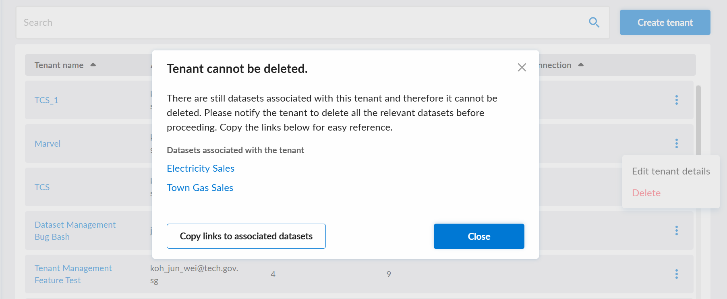Screen dimensions: 727x299
Task: Choose Edit tenant details from menu
Action: 671,171
